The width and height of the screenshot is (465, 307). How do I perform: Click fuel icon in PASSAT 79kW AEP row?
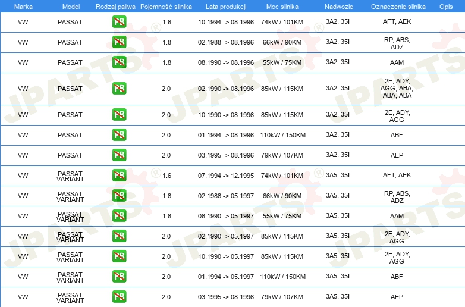coord(119,155)
